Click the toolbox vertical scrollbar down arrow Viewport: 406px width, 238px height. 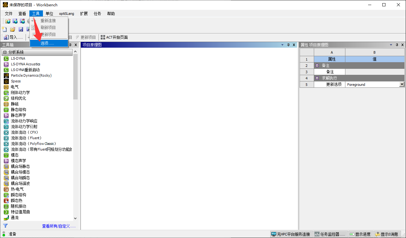click(x=75, y=218)
